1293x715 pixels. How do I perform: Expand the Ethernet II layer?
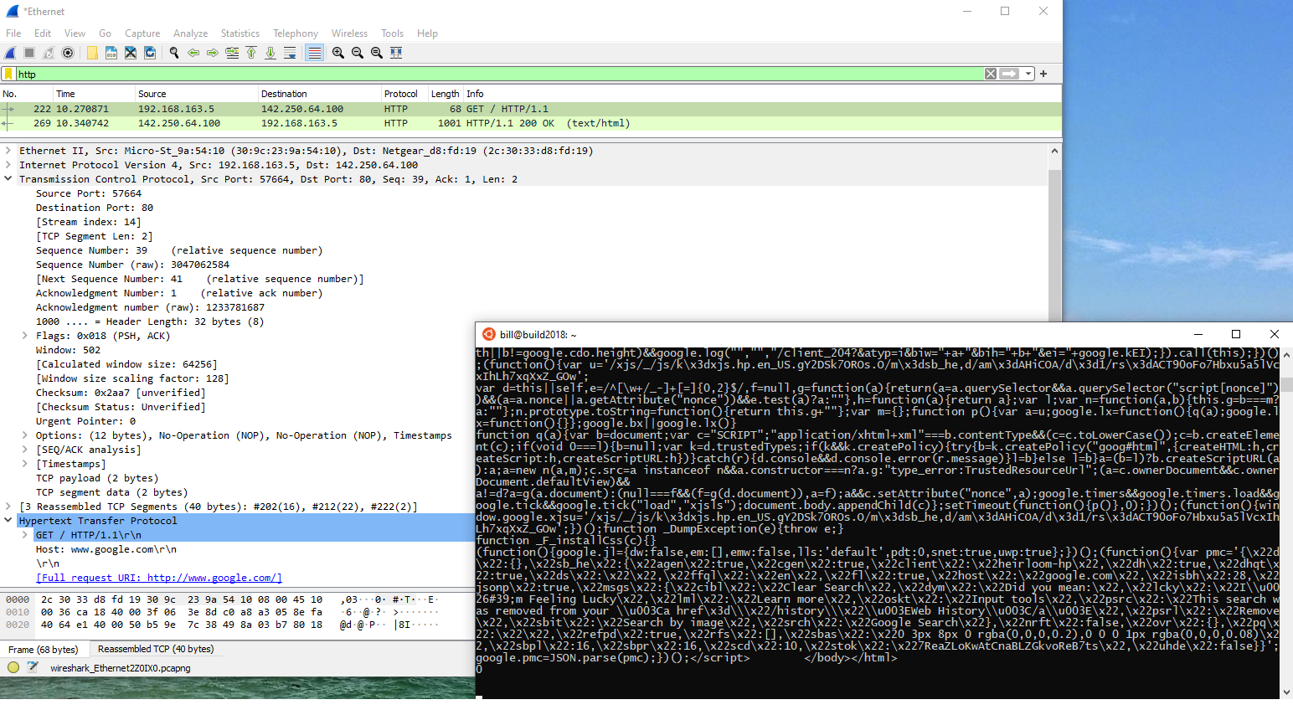point(8,151)
